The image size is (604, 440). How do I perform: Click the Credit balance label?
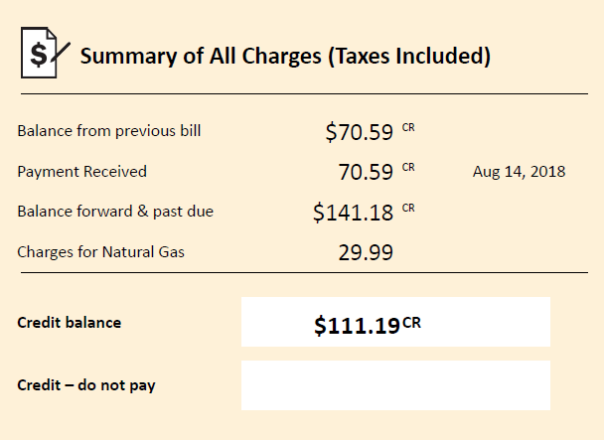70,323
